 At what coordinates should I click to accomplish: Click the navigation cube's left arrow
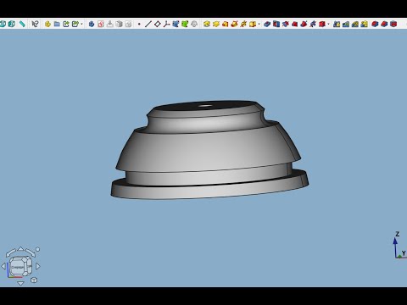click(3, 266)
